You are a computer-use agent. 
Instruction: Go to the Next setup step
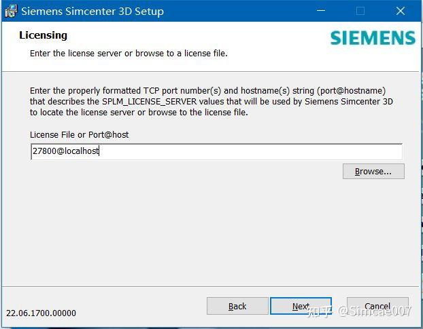[301, 306]
